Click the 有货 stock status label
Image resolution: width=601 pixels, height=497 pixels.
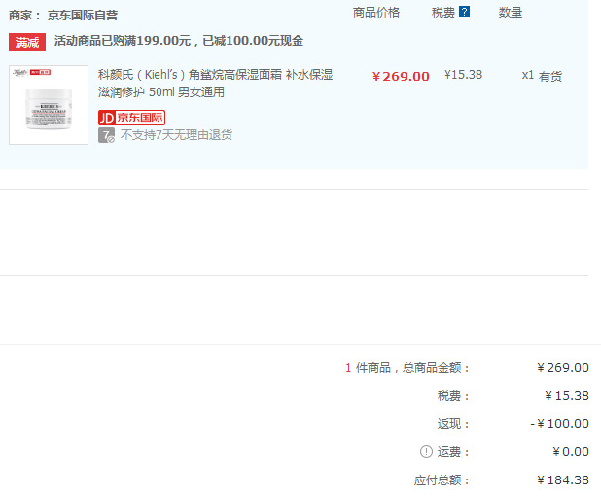[x=550, y=76]
